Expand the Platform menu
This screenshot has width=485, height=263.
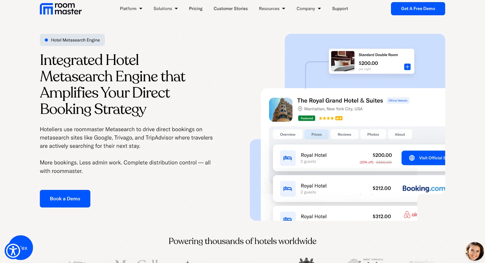pyautogui.click(x=131, y=8)
